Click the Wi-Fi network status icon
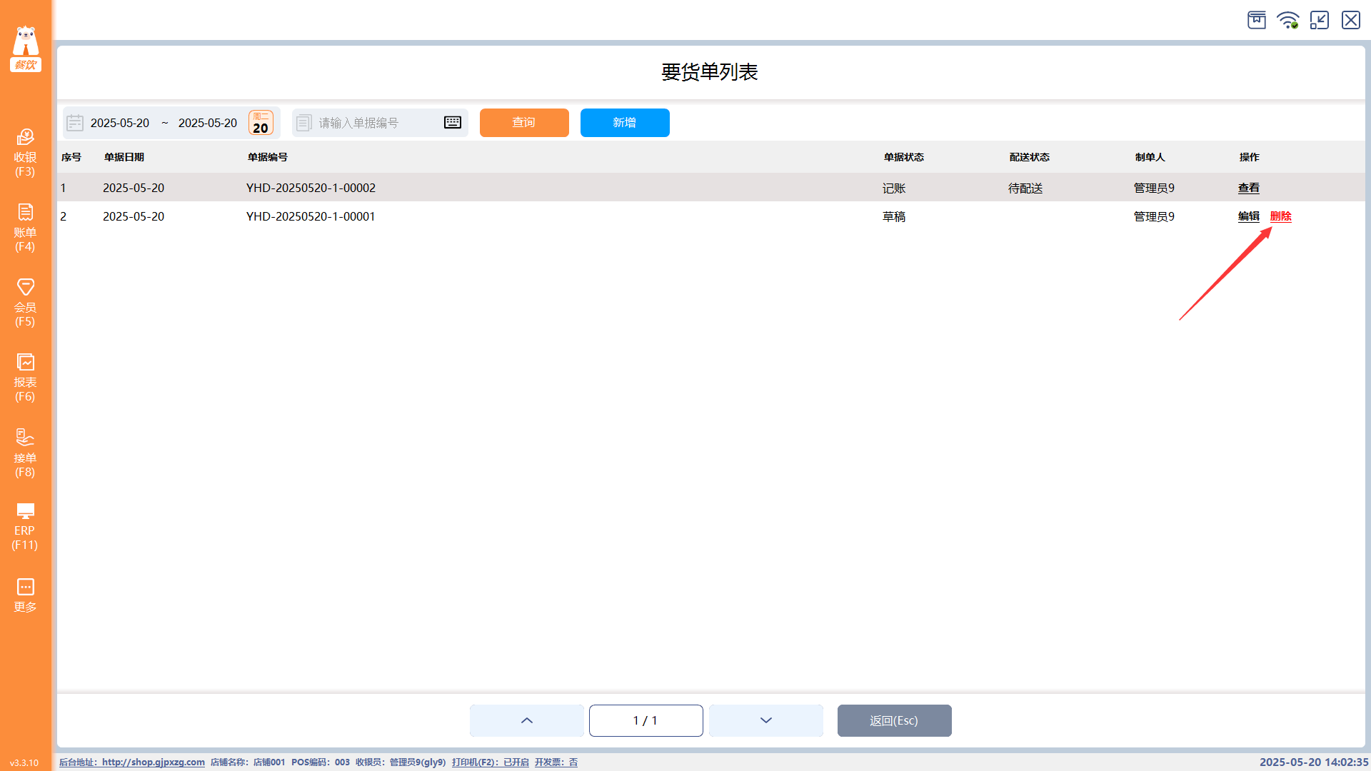1371x771 pixels. click(x=1288, y=20)
